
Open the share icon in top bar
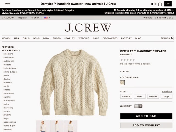pos(160,4)
